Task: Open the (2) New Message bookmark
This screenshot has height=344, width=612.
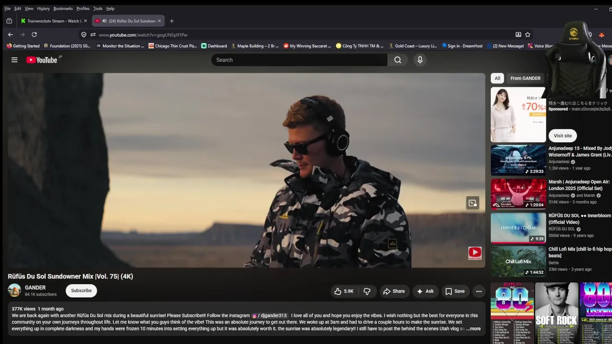Action: coord(505,46)
